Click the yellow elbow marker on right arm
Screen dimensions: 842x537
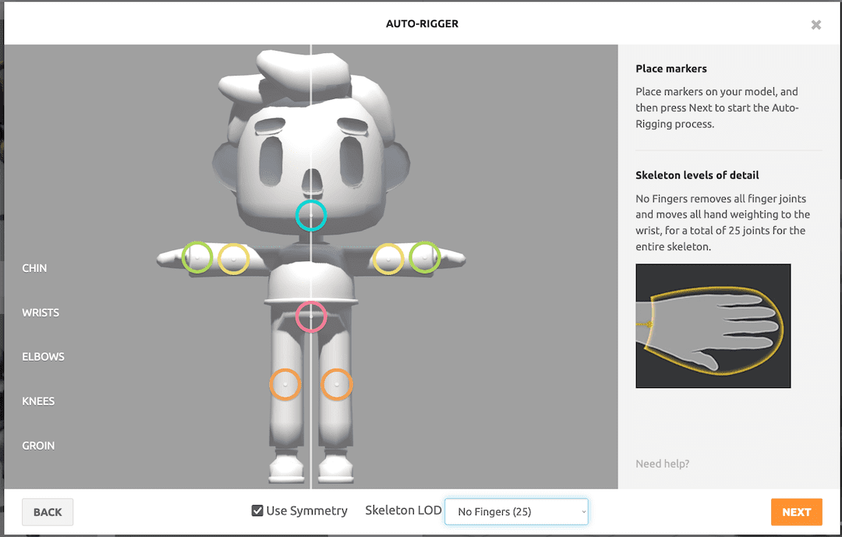(x=387, y=258)
